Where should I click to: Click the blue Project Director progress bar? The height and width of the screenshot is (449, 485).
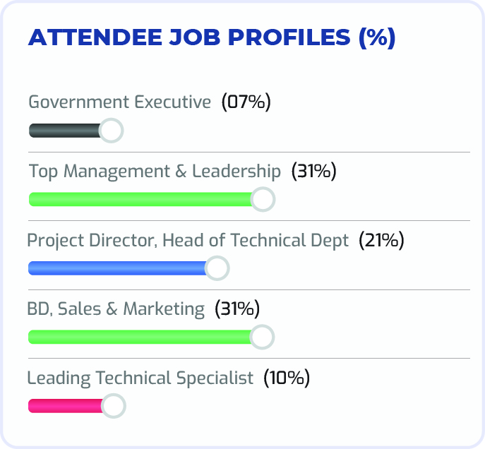pos(116,268)
